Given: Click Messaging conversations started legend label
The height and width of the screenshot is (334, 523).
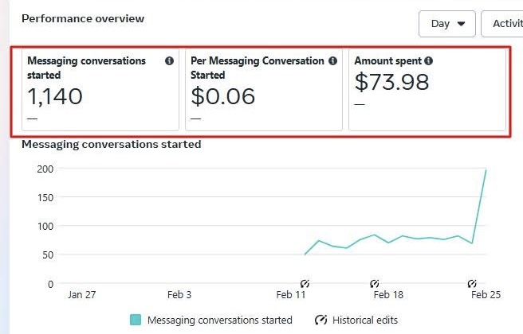Looking at the screenshot, I should click(220, 320).
